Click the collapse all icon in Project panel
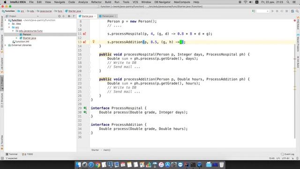300x169 pixels. [64, 16]
